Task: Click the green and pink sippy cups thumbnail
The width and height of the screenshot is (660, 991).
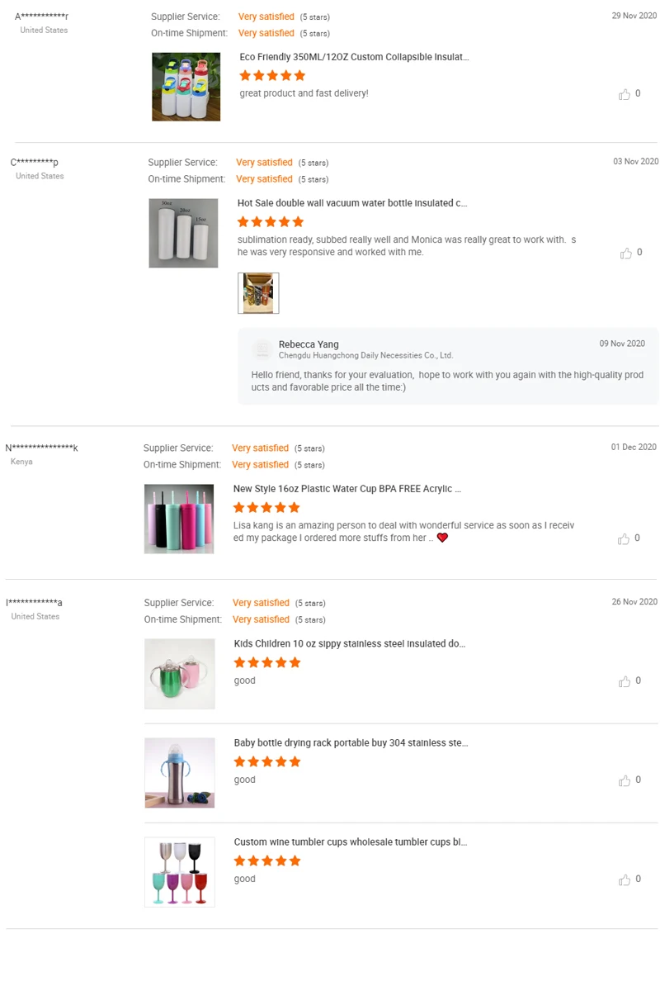Action: click(x=180, y=674)
